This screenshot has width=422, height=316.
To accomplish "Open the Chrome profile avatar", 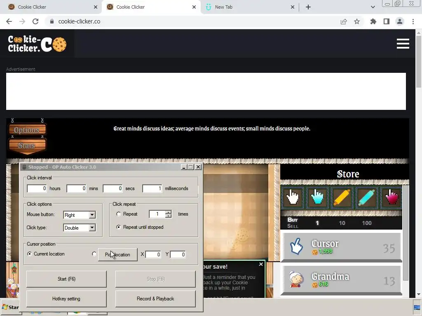I will pos(400,21).
